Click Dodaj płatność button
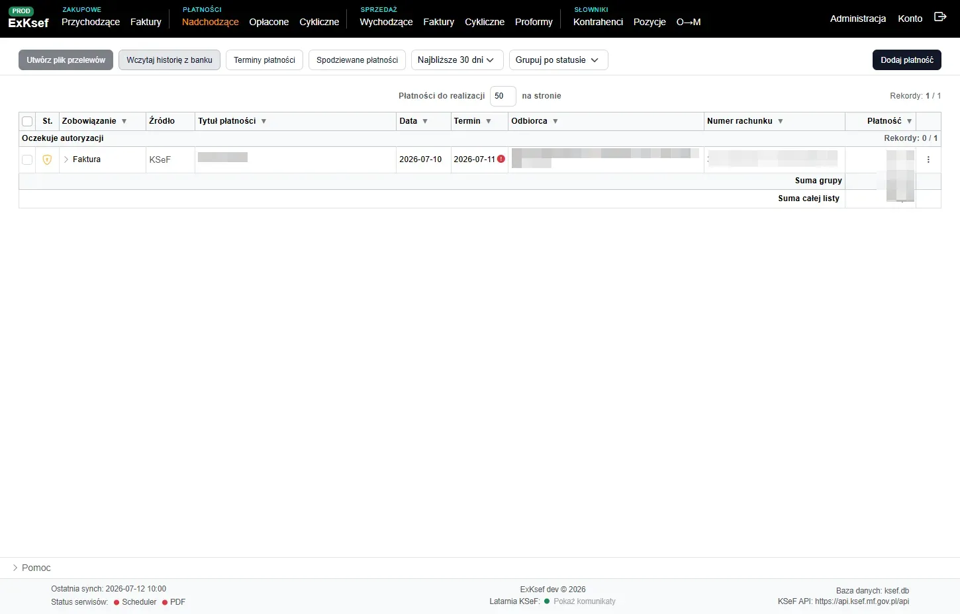 coord(907,60)
